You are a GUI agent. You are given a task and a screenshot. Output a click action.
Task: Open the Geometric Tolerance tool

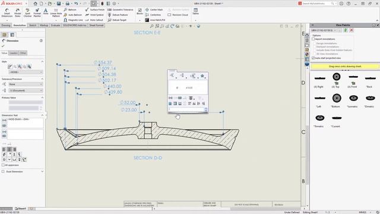(120, 10)
